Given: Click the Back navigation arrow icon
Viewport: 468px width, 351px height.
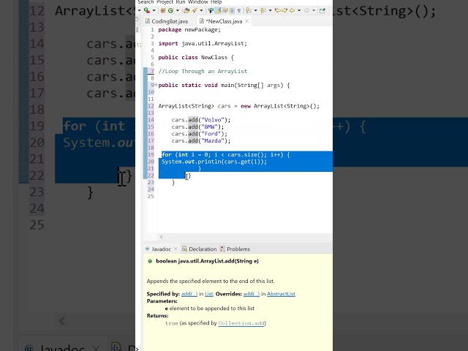Looking at the screenshot, I should 292,10.
